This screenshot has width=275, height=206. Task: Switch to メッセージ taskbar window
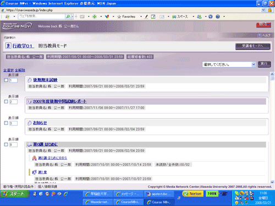(128, 194)
